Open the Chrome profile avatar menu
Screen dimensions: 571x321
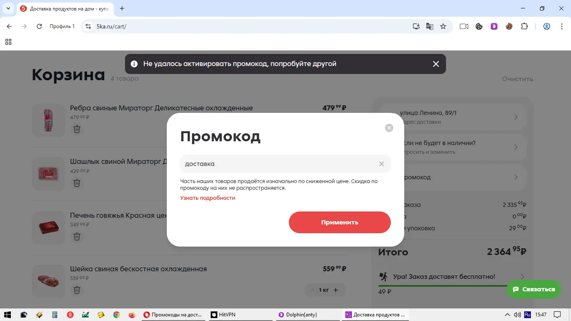pos(547,26)
